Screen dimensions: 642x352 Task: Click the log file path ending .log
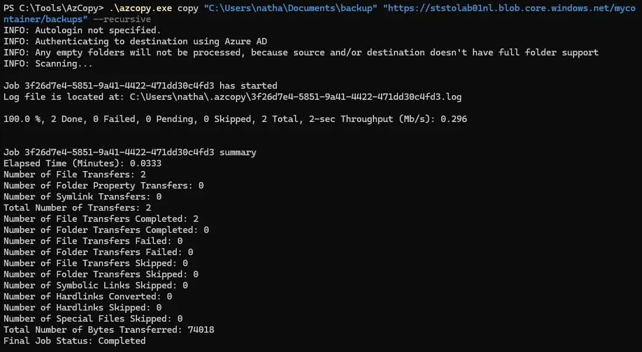(296, 97)
